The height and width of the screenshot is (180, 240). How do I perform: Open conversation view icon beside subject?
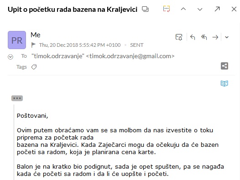pos(145,9)
